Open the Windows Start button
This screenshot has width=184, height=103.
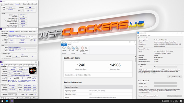coord(2,101)
